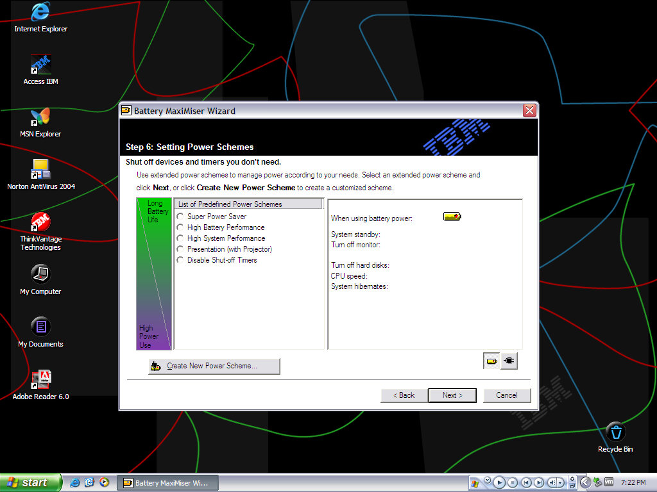Switch to the AC power plug view
The width and height of the screenshot is (657, 492).
pos(509,361)
